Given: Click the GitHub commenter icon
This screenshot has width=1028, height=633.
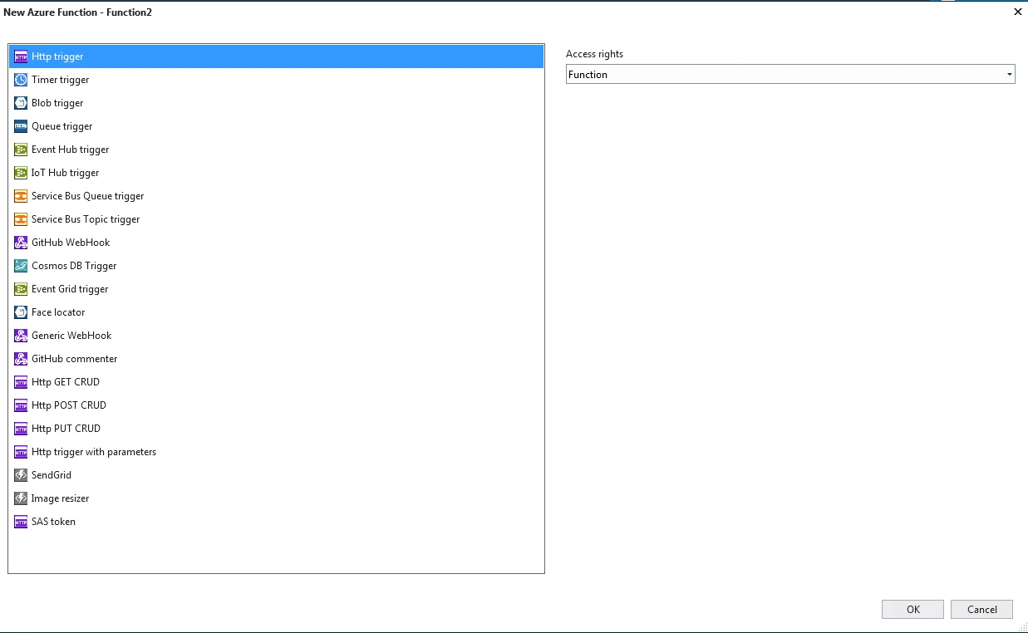Looking at the screenshot, I should point(21,359).
